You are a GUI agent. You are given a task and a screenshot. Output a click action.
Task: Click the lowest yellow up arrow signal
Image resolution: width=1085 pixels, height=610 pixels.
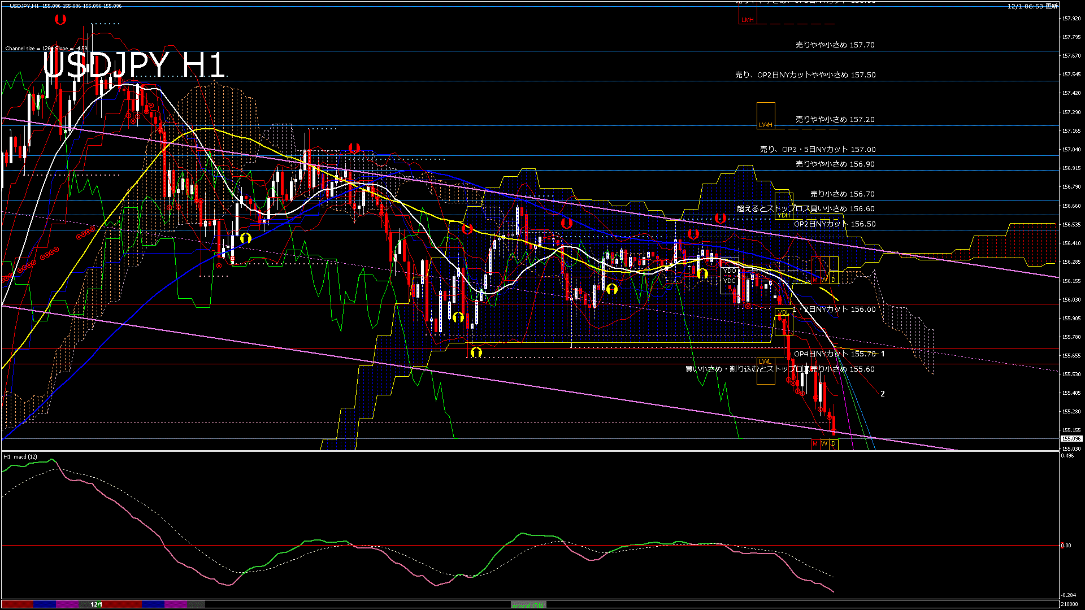(x=476, y=352)
